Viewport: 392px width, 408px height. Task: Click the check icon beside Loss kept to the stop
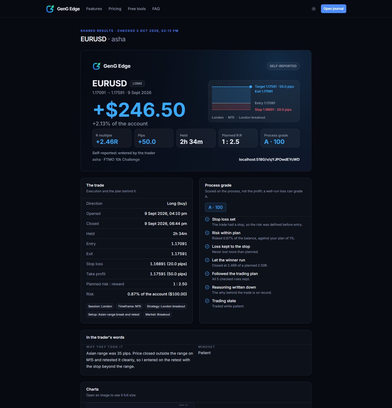pos(207,246)
